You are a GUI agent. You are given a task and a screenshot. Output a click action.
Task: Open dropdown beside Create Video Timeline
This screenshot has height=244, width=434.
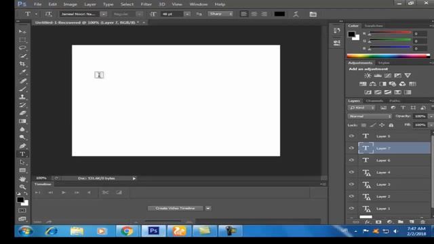point(208,208)
